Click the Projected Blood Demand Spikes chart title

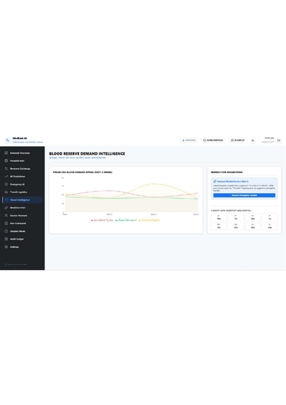pyautogui.click(x=83, y=172)
